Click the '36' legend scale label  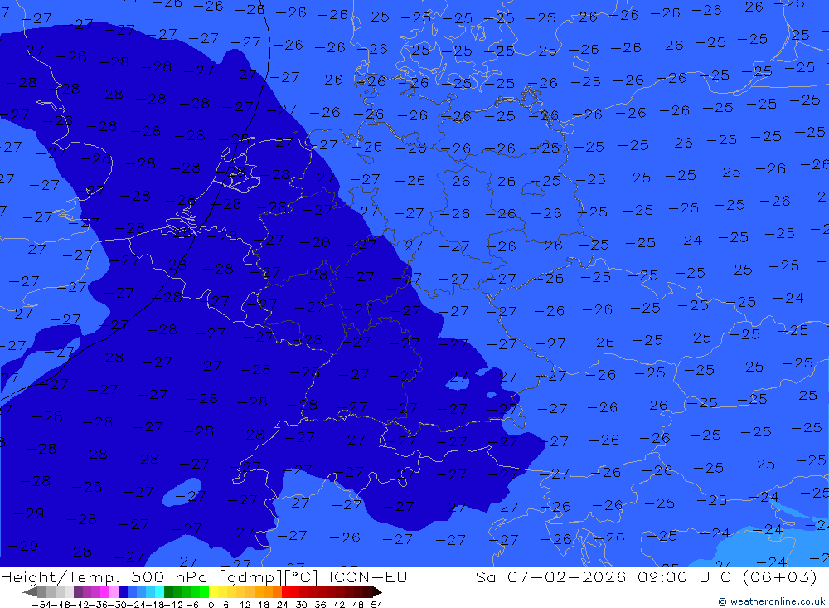click(320, 605)
